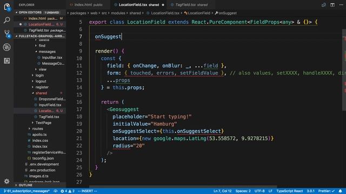Open the More Actions ellipsis menu
The width and height of the screenshot is (346, 194).
pyautogui.click(x=341, y=5)
